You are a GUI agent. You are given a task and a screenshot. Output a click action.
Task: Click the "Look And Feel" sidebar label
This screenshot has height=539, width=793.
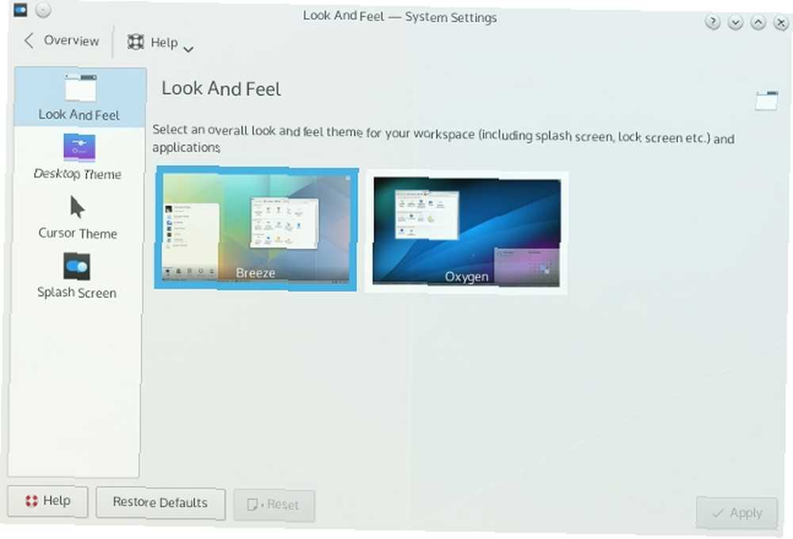(79, 115)
